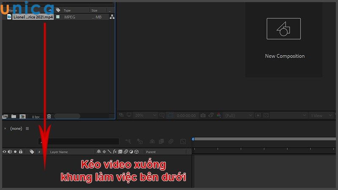The width and height of the screenshot is (338, 190).
Task: Toggle mask and shape path visibility
Action: (170, 115)
